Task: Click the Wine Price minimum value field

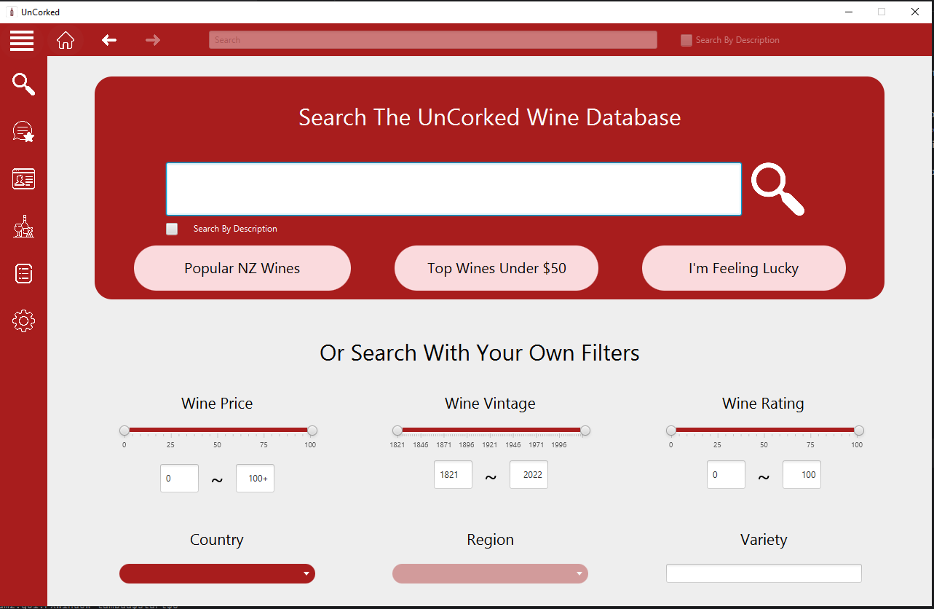Action: point(180,479)
